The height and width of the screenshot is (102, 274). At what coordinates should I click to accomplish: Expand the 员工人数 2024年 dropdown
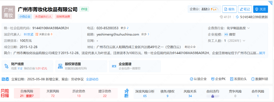(x=244, y=41)
